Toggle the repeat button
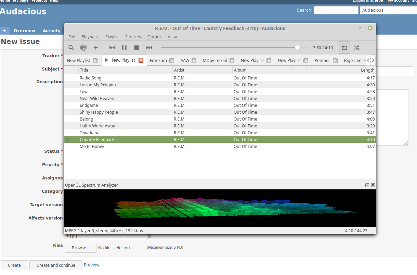The height and width of the screenshot is (275, 417). (x=344, y=48)
